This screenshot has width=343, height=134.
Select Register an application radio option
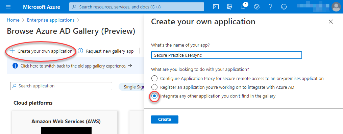click(x=154, y=87)
